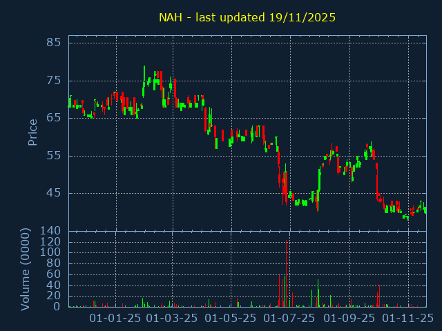This screenshot has height=331, width=442.
Task: Select the 01-09-25 date label
Action: (349, 319)
